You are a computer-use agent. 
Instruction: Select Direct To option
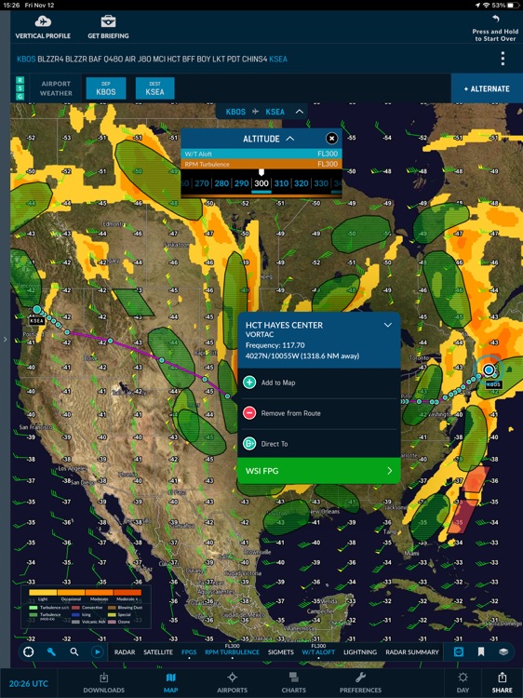click(319, 444)
